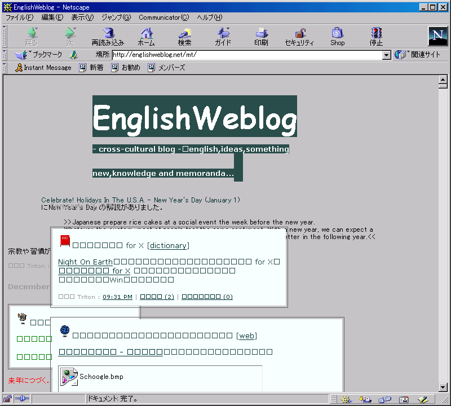This screenshot has height=406, width=451.
Task: Collapse the navigation toolbar using its grip handle
Action: (x=5, y=36)
